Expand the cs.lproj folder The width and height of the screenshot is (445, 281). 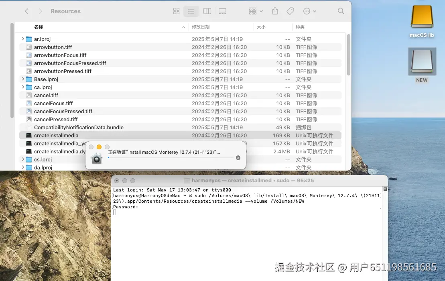point(23,159)
